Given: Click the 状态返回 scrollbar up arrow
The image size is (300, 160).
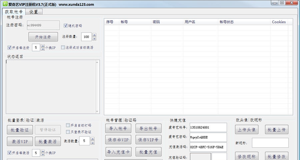Looking at the screenshot, I should [97, 62].
